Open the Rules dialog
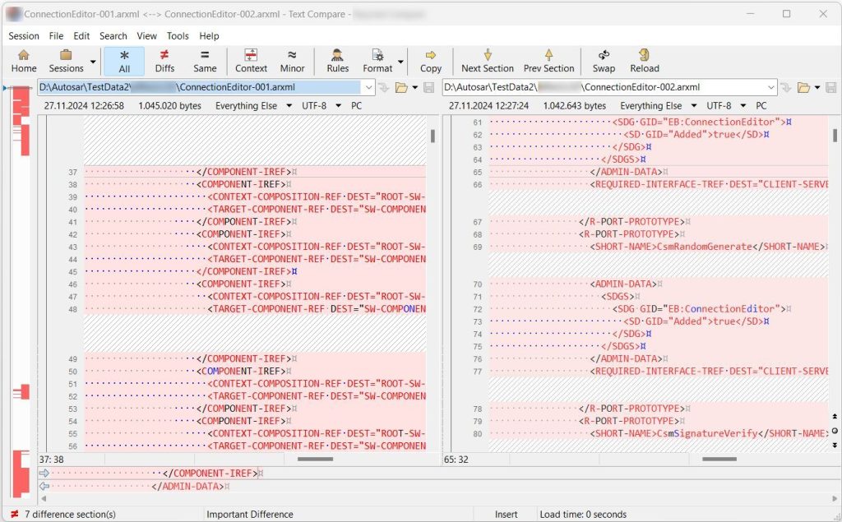 tap(337, 61)
